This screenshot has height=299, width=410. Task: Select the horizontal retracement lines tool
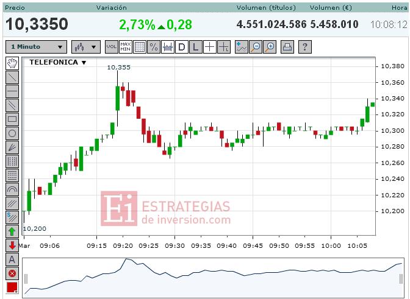12,175
